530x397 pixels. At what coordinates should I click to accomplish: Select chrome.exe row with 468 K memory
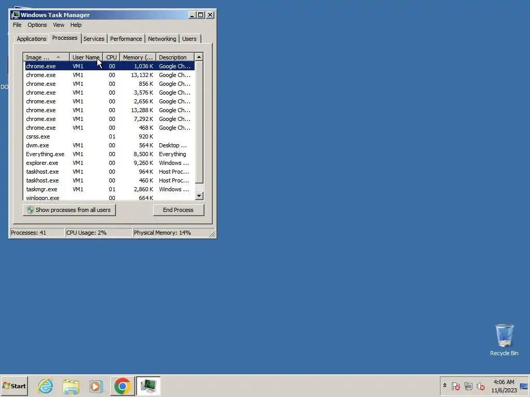pyautogui.click(x=109, y=128)
